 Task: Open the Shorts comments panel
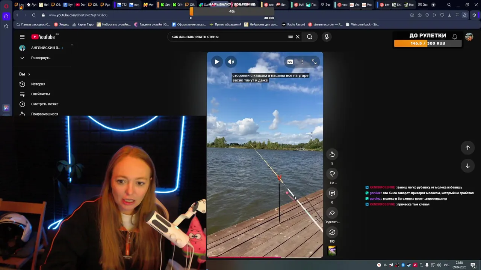pyautogui.click(x=332, y=193)
